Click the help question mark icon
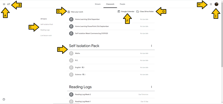Image resolution: width=223 pixels, height=104 pixels. point(4,100)
